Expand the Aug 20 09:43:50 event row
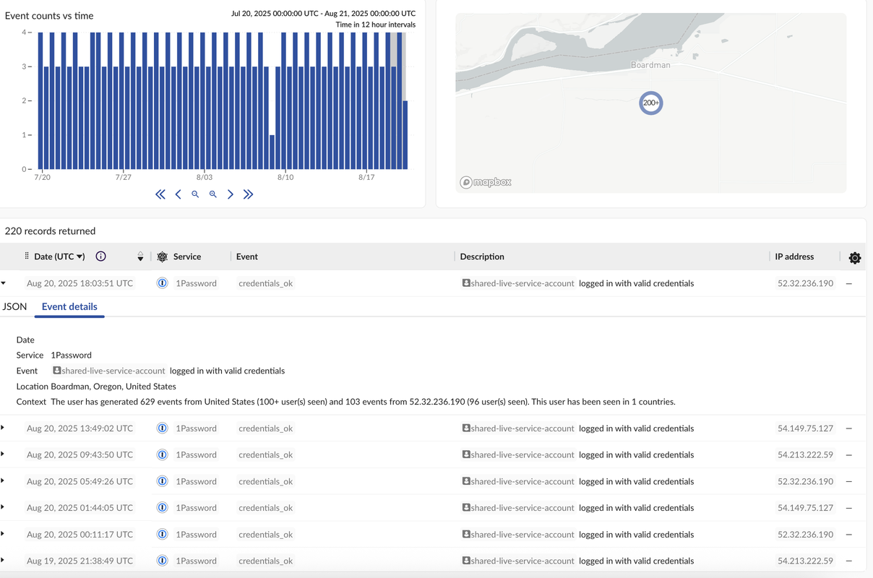 coord(3,454)
